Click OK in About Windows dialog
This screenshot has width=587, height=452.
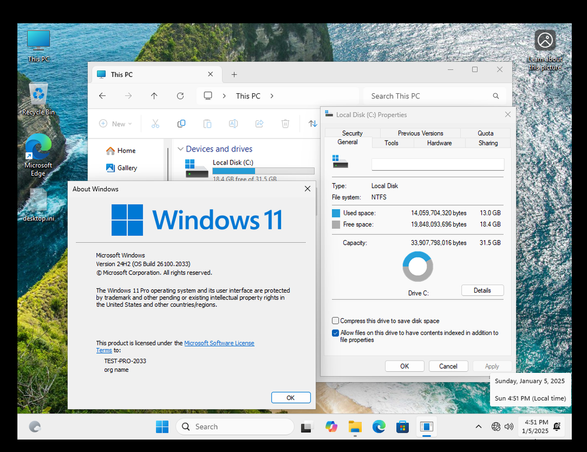point(291,398)
